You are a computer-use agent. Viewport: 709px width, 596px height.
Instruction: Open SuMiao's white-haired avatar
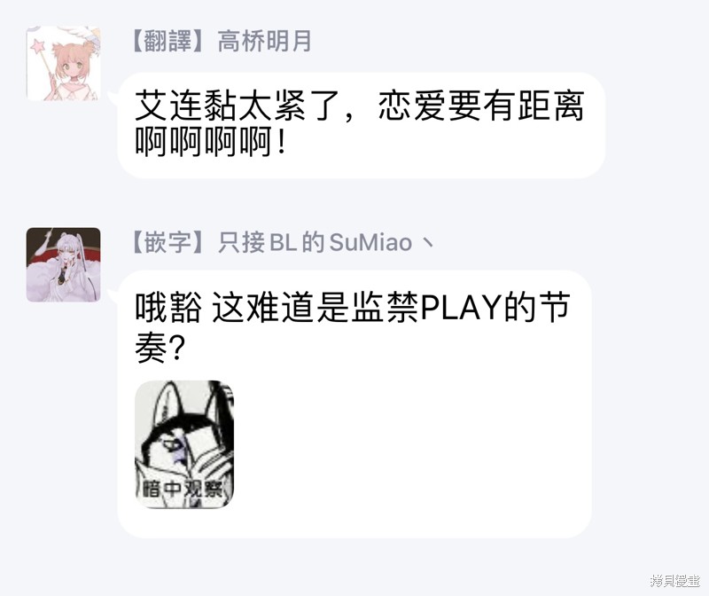coord(63,264)
